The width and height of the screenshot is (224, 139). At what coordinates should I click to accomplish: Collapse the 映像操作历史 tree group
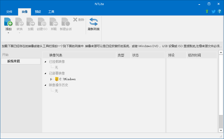click(45, 85)
